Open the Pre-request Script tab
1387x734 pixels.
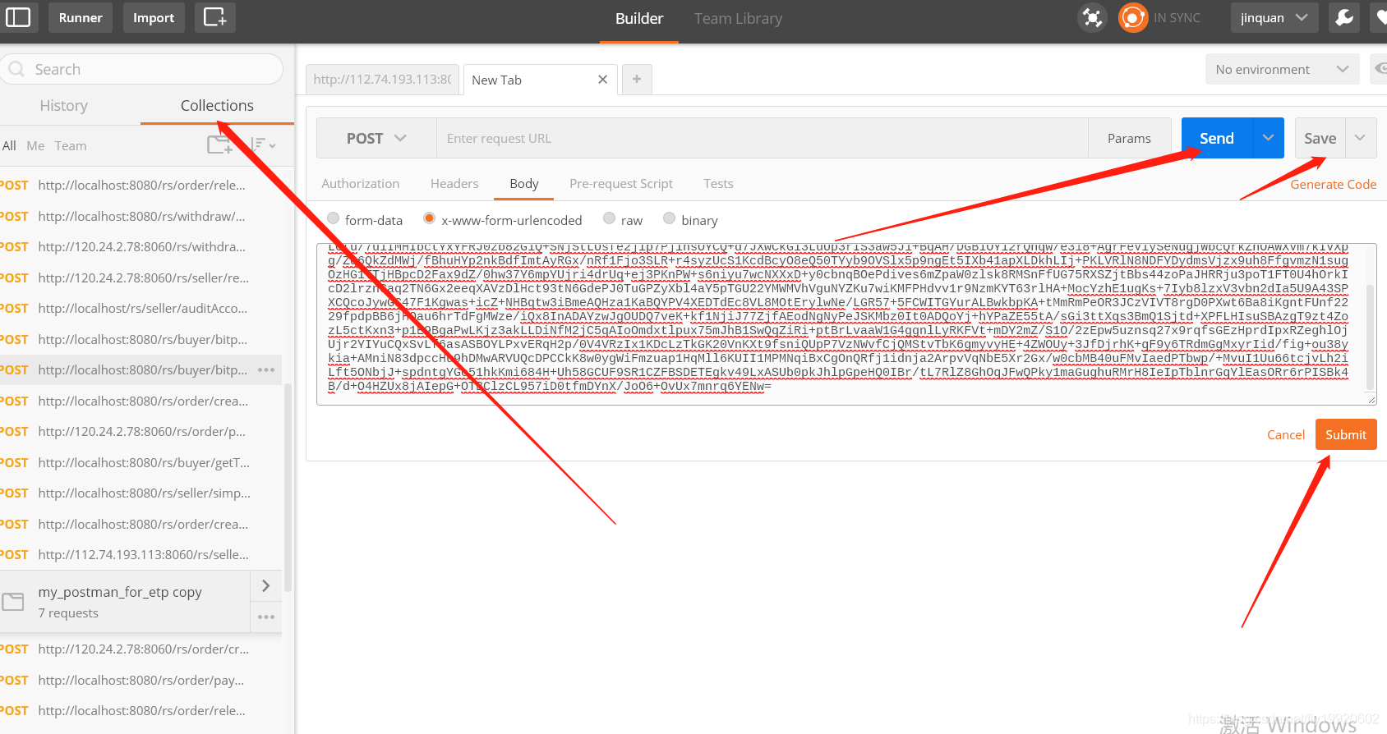click(x=621, y=184)
